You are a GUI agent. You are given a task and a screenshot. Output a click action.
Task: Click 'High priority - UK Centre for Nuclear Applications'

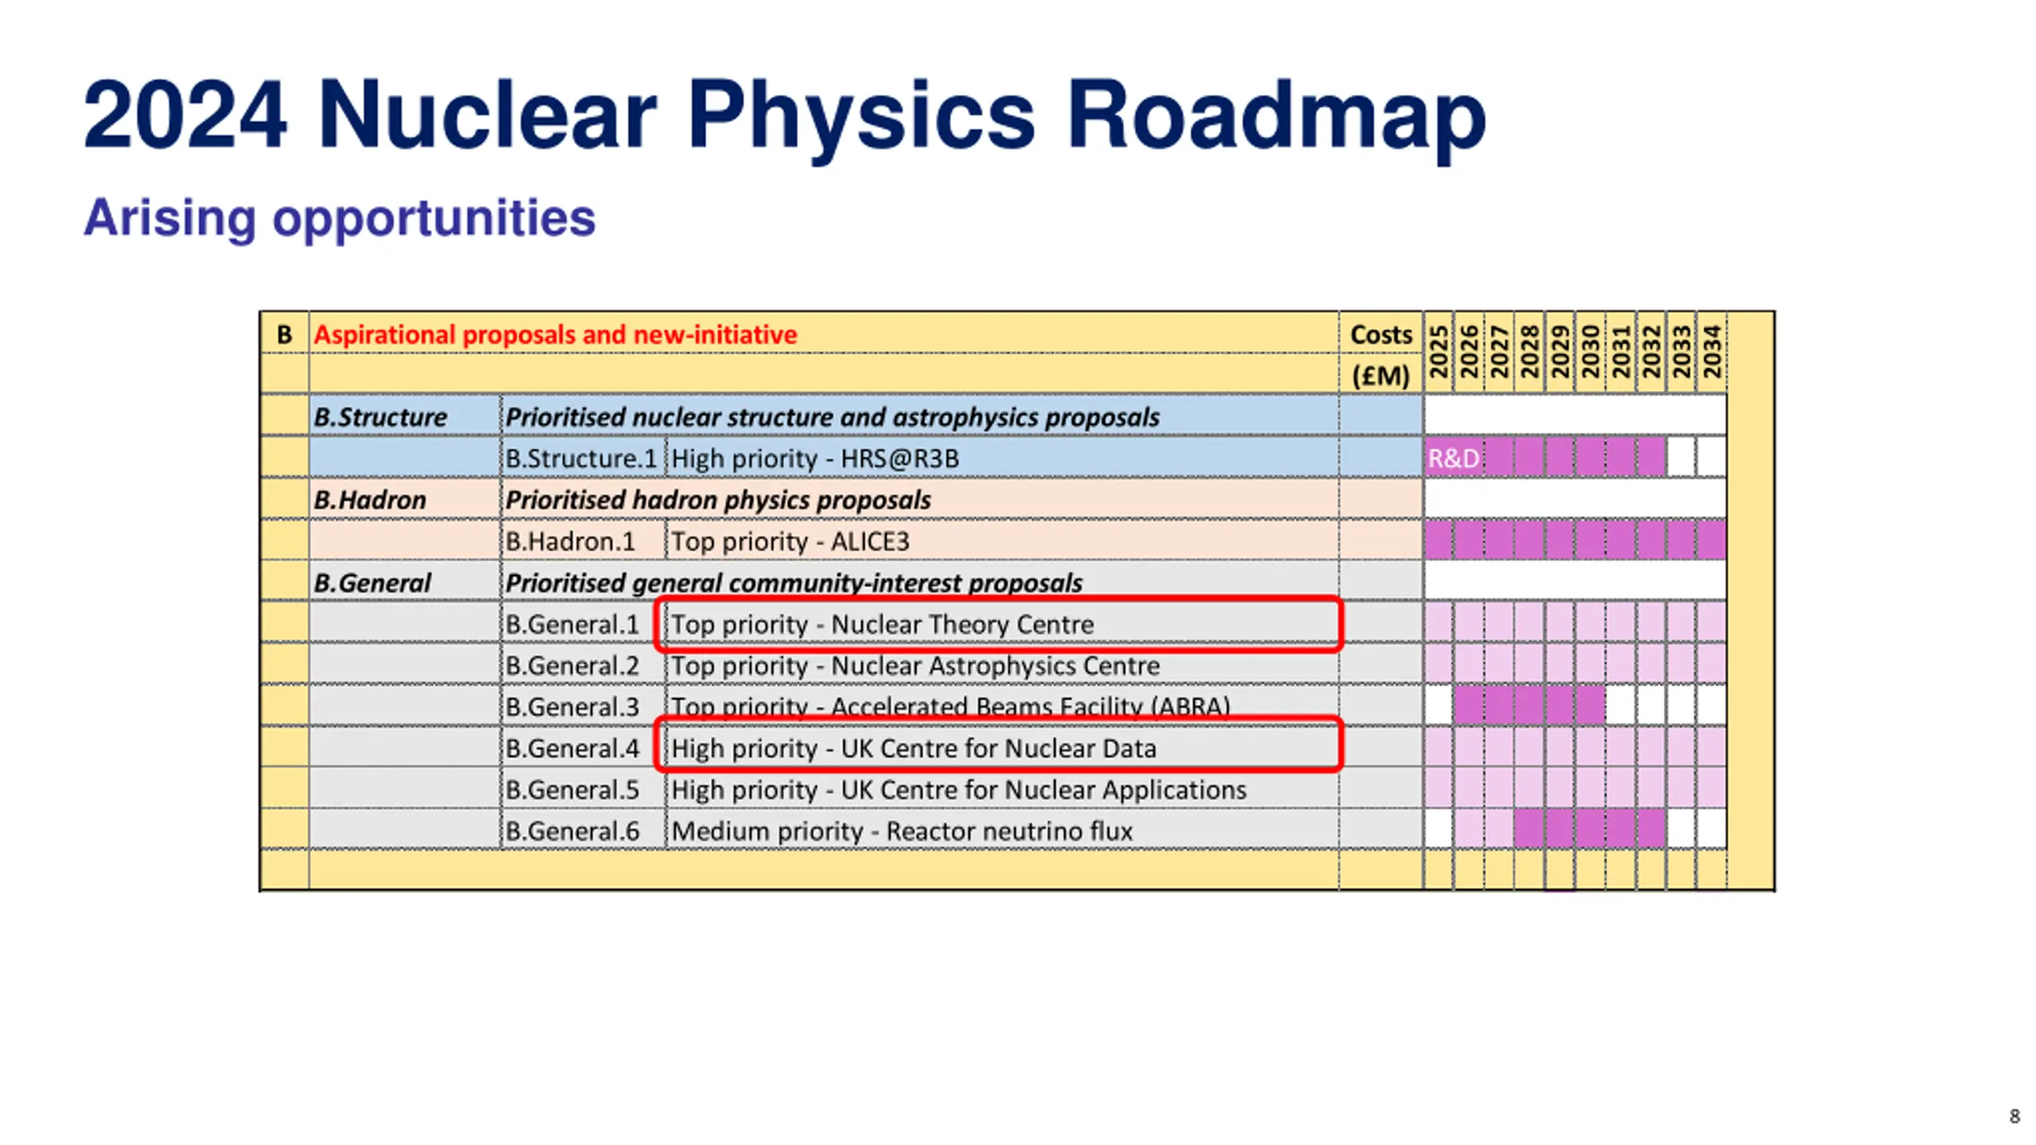(958, 790)
